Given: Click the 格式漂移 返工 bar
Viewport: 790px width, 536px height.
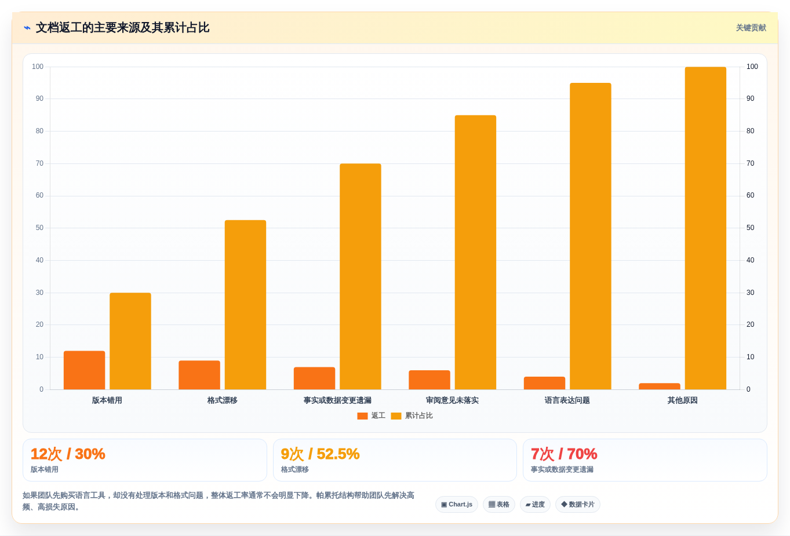Looking at the screenshot, I should click(199, 375).
